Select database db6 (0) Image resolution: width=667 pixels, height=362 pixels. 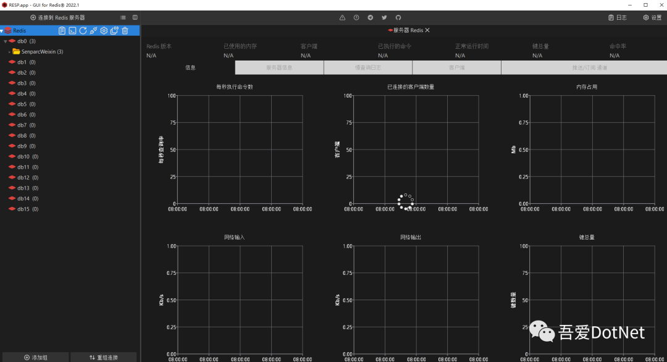[27, 115]
